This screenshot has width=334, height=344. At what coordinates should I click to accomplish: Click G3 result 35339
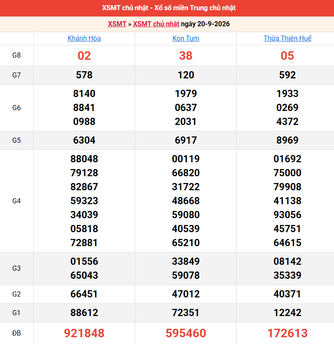pos(287,275)
